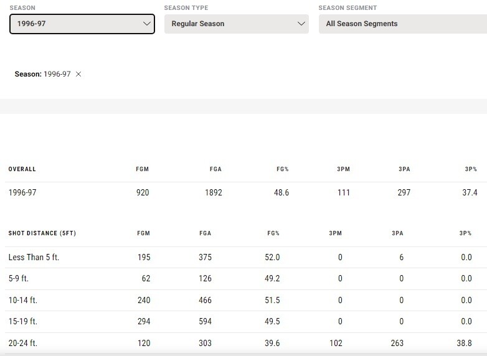This screenshot has width=487, height=356.
Task: Select the 15-19 ft. row label
Action: pos(23,322)
